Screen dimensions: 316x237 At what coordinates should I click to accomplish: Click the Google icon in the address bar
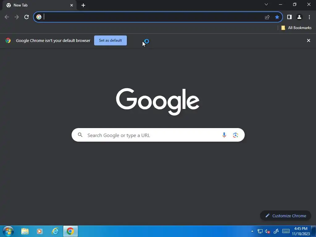(x=39, y=17)
